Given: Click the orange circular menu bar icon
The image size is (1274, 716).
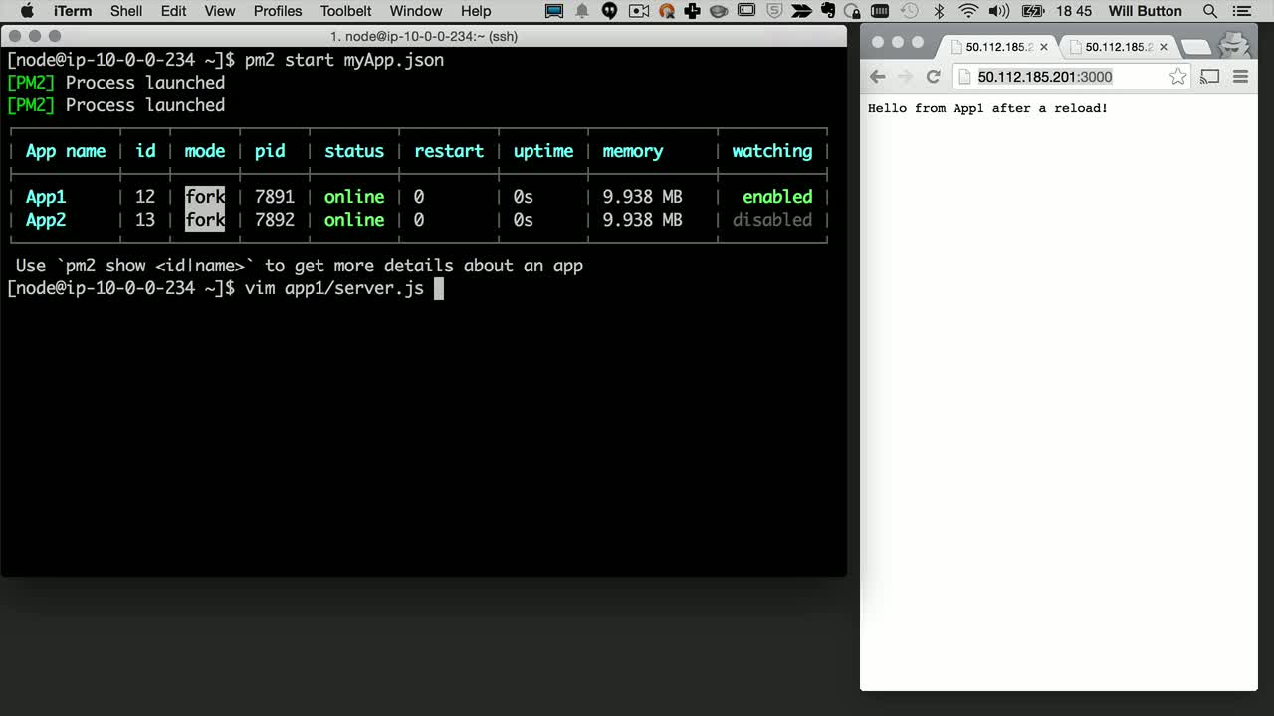Looking at the screenshot, I should pyautogui.click(x=666, y=11).
